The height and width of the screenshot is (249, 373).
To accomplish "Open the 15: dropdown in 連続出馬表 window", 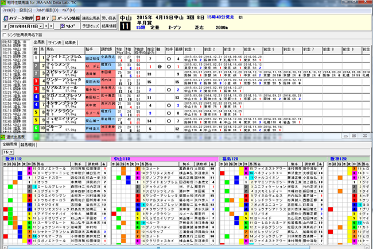I will coord(11,152).
